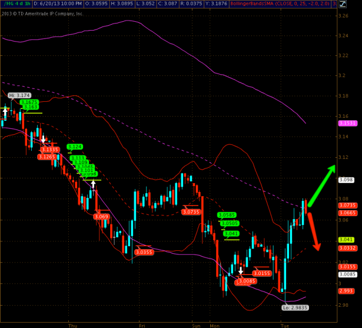362x328 pixels.
Task: Click the Tue date label on time axis
Action: [x=285, y=324]
